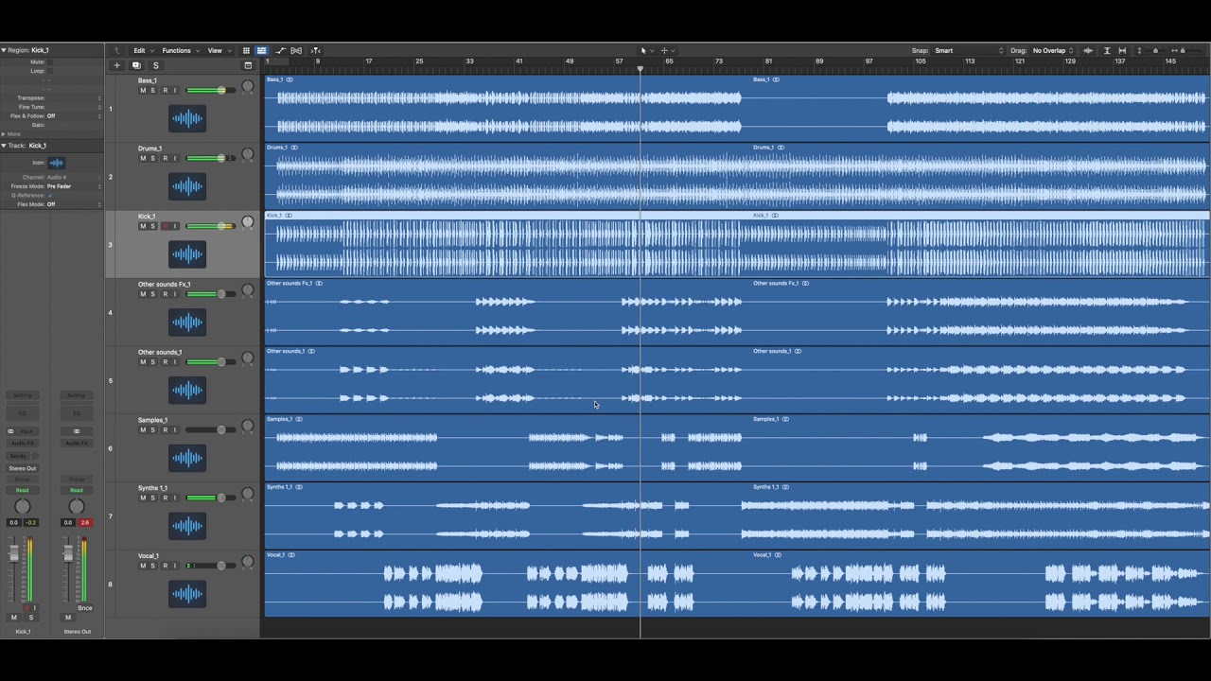1211x681 pixels.
Task: Collapse the Region: Kick_1 inspector section
Action: click(x=4, y=50)
